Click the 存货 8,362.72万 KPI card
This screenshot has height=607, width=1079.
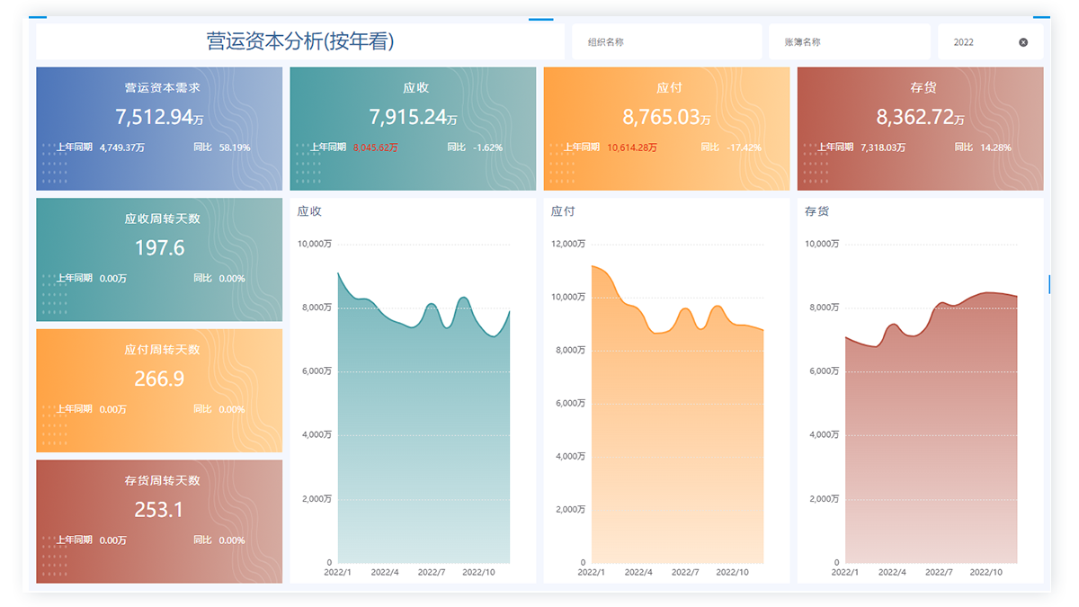point(920,128)
